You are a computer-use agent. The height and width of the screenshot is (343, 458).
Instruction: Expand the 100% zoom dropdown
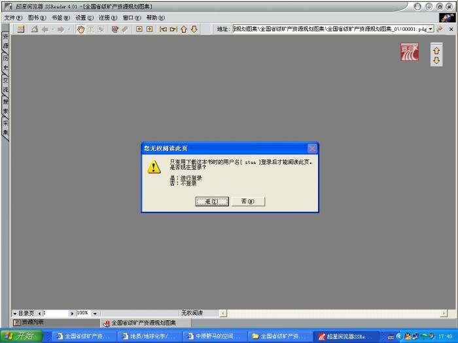pyautogui.click(x=95, y=314)
